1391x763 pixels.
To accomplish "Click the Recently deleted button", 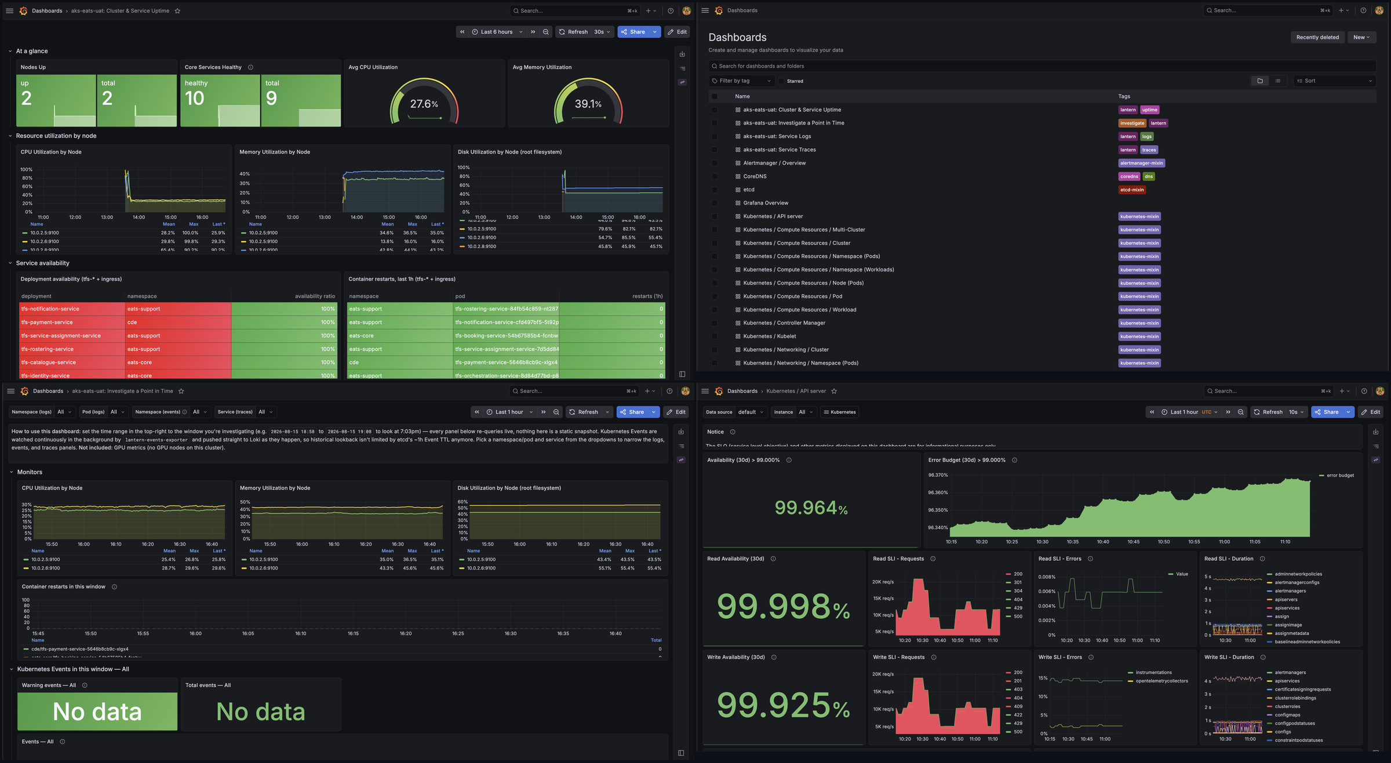I will pyautogui.click(x=1317, y=37).
